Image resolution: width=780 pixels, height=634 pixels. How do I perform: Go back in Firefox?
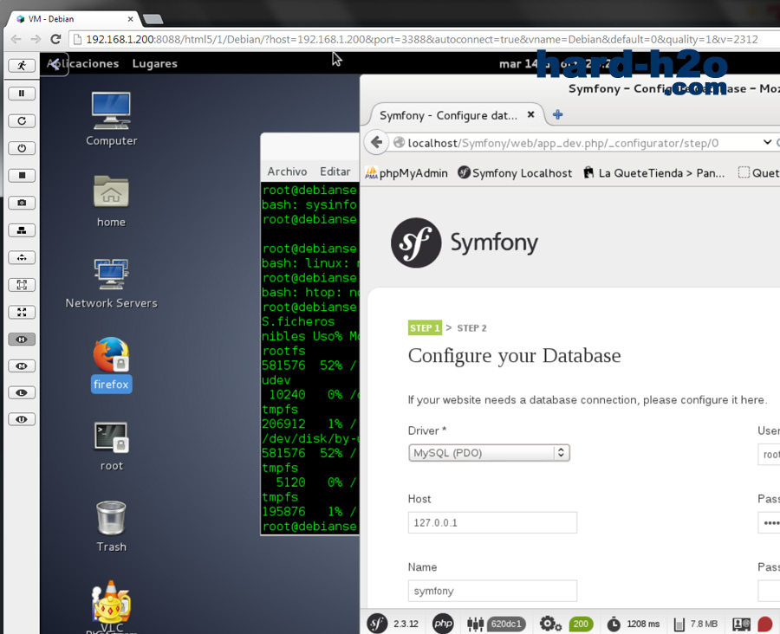(377, 143)
